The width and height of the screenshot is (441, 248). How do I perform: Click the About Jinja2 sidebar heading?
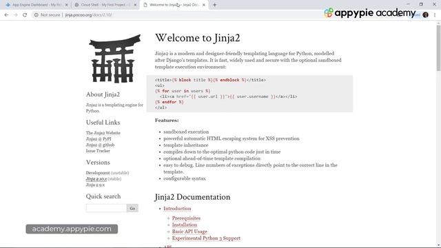103,94
